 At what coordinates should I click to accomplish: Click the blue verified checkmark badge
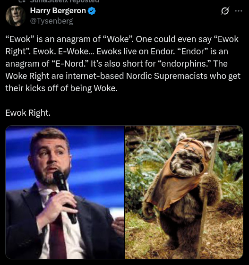(x=92, y=11)
